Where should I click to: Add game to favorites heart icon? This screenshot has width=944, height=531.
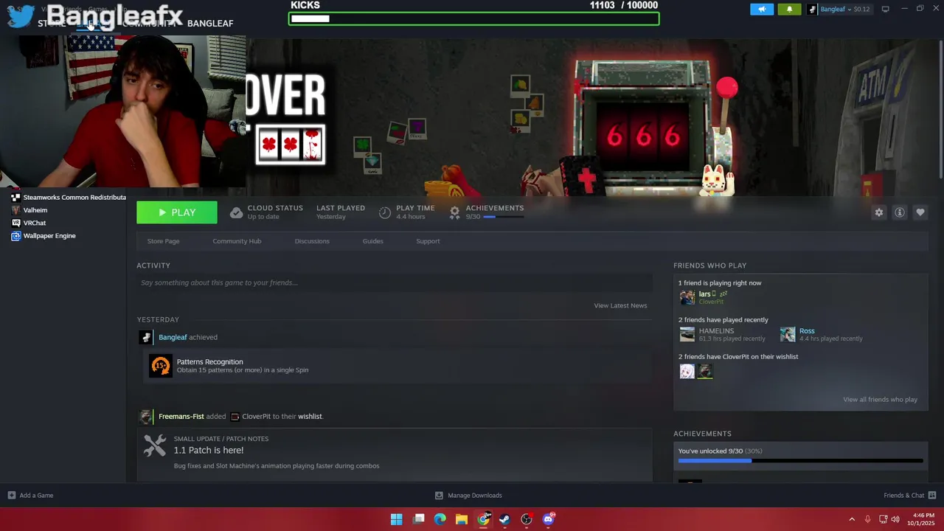pyautogui.click(x=920, y=212)
